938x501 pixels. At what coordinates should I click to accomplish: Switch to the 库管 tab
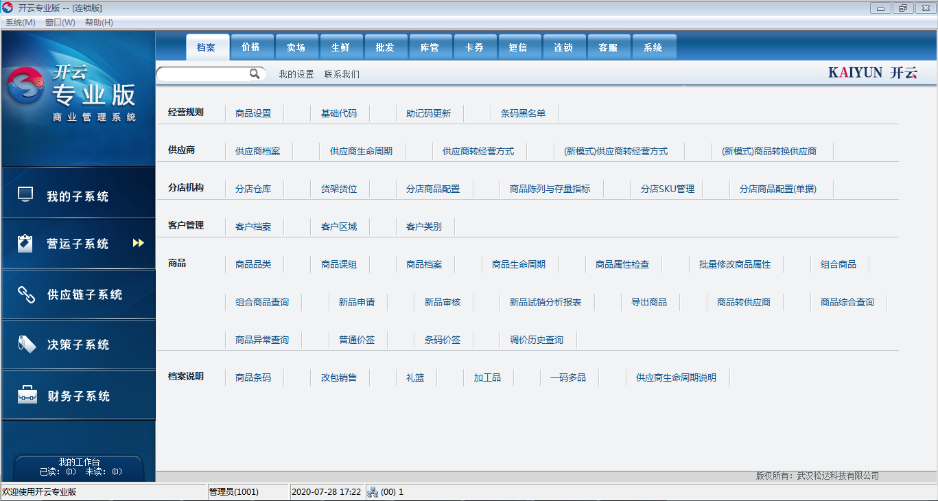pyautogui.click(x=430, y=47)
